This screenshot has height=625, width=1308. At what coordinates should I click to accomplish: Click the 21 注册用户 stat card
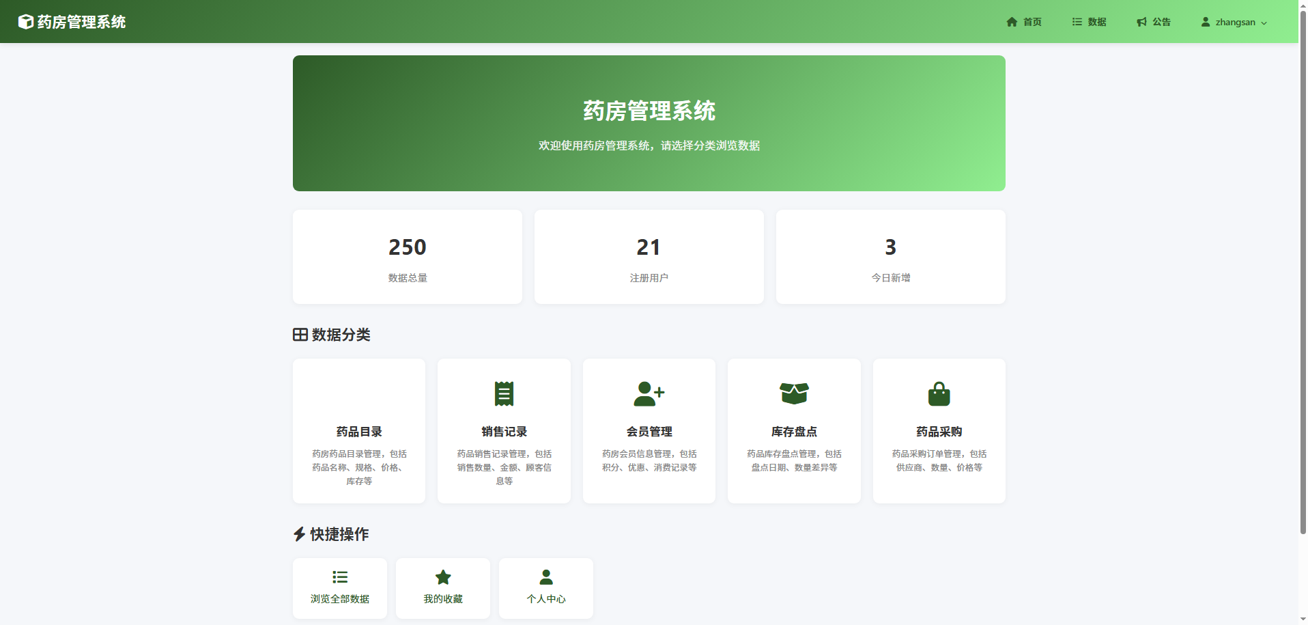tap(649, 257)
